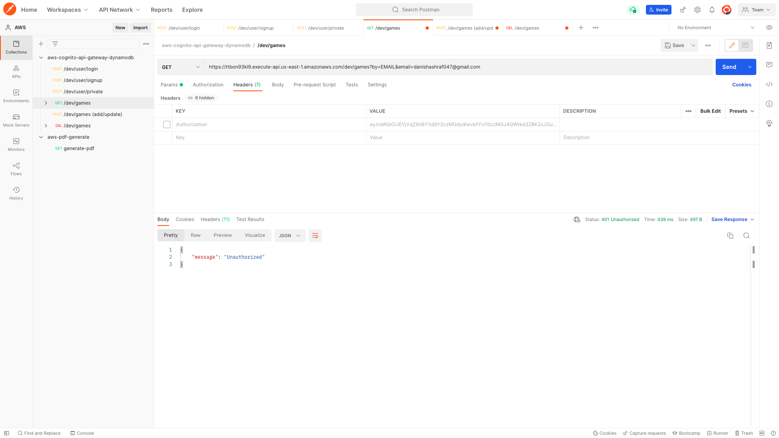Image resolution: width=779 pixels, height=438 pixels.
Task: Search within the response body
Action: tap(746, 236)
